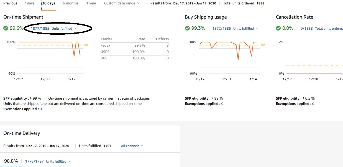343x167 pixels.
Task: Select the 1 year range
Action: (91, 3)
